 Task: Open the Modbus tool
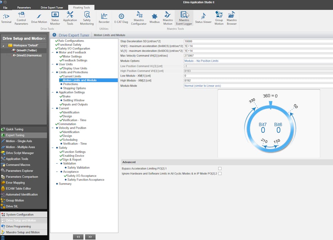(x=155, y=18)
